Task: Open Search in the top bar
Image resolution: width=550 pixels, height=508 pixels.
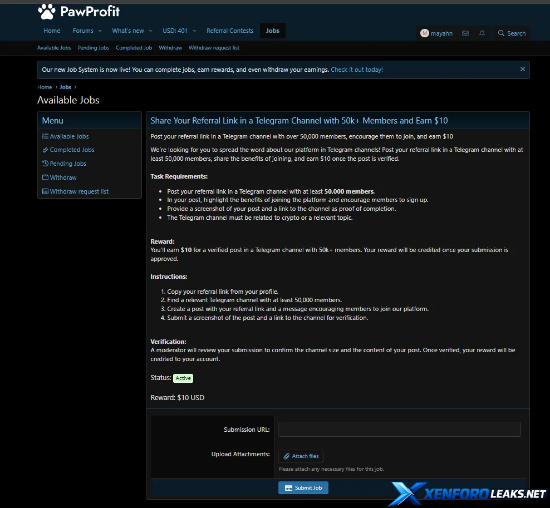Action: point(511,33)
